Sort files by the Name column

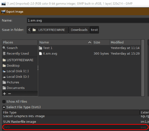66,42
